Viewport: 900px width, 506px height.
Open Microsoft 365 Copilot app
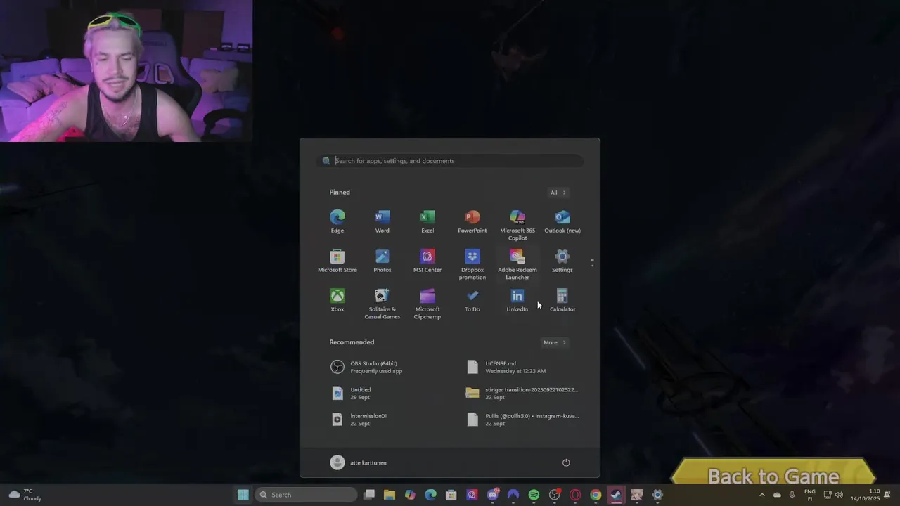pyautogui.click(x=517, y=225)
